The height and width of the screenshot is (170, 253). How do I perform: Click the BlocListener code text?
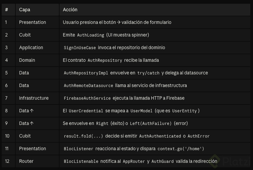[78, 149]
